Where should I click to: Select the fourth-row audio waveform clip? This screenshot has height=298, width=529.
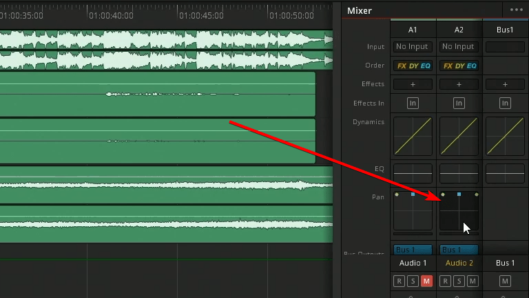(x=166, y=185)
